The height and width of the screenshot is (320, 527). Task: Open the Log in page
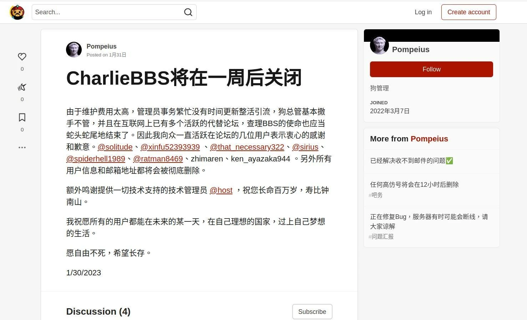(x=423, y=12)
